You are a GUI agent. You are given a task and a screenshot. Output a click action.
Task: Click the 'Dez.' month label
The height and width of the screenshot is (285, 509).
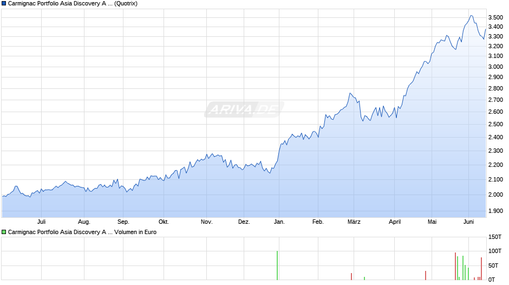point(244,222)
